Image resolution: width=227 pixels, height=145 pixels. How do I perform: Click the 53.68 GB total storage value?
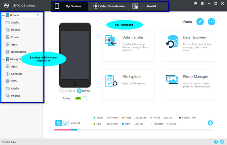75,123
